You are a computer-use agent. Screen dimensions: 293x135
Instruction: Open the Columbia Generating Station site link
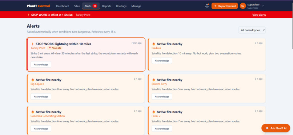pos(48,116)
